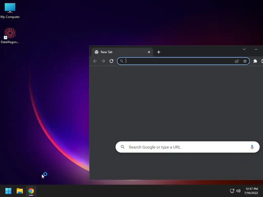Open a new tab with plus button

pos(159,52)
